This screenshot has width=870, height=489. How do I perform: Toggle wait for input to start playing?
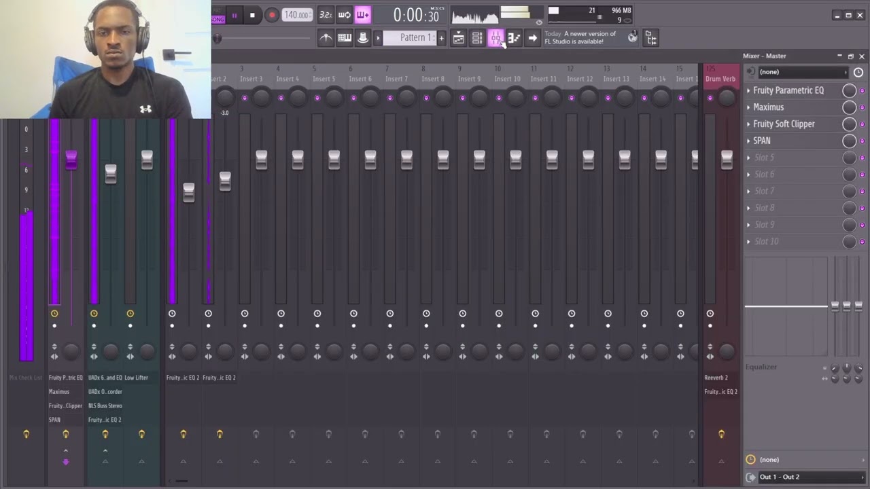click(x=345, y=15)
